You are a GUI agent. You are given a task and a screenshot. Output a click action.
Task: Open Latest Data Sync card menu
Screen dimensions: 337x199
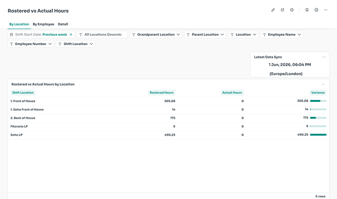coord(324,57)
